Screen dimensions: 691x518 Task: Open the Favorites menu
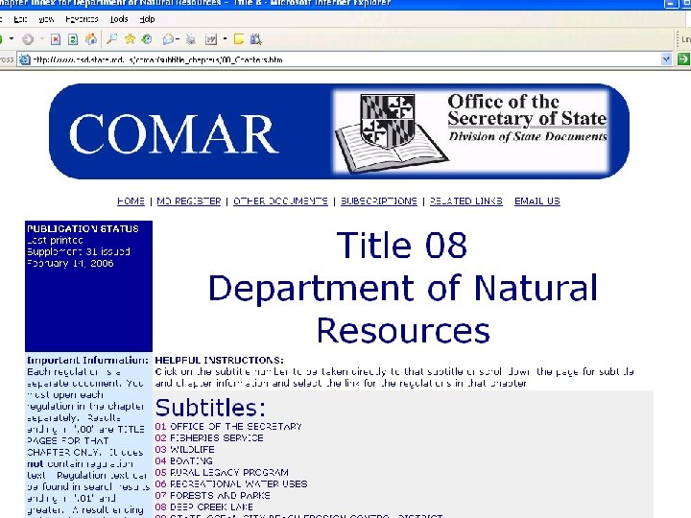tap(82, 19)
